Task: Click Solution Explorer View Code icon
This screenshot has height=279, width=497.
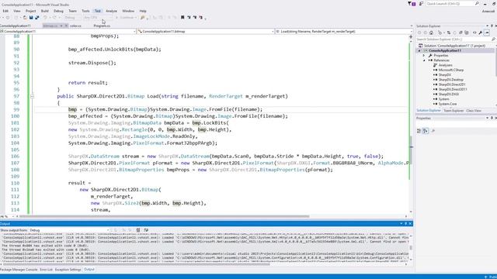Action: pos(474,33)
